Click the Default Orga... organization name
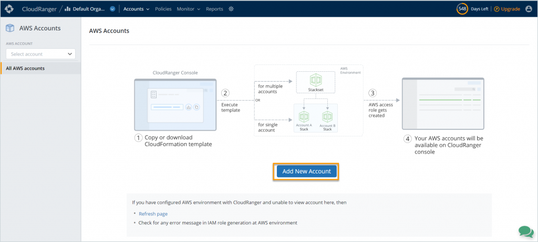 coord(89,9)
